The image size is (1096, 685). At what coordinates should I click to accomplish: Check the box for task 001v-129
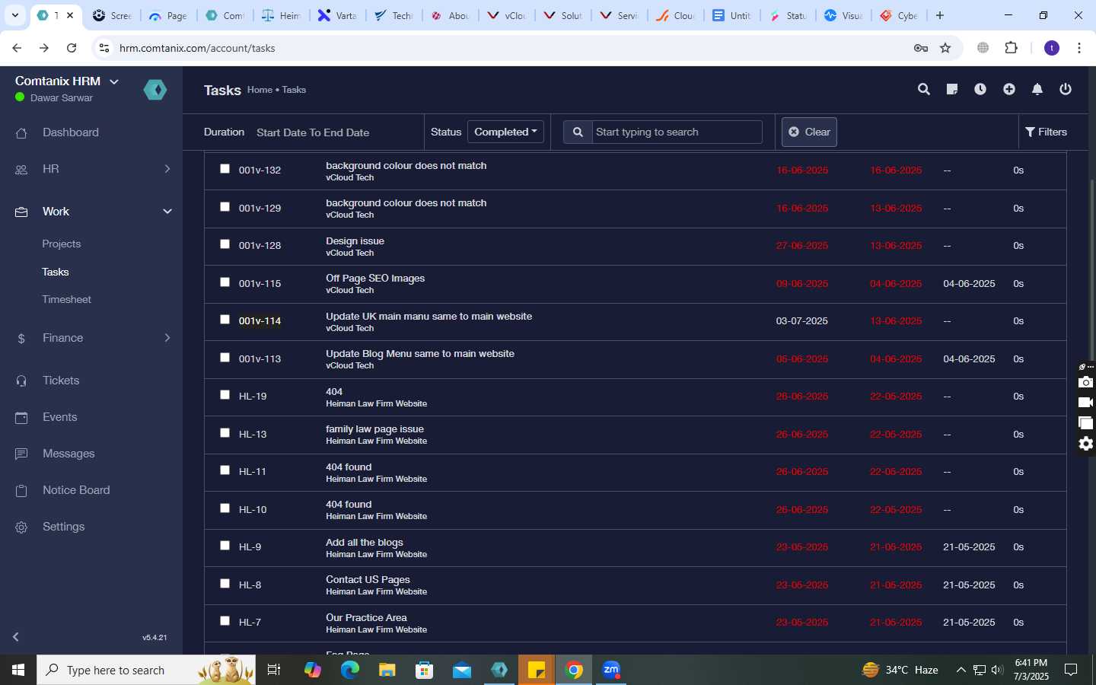click(x=225, y=206)
